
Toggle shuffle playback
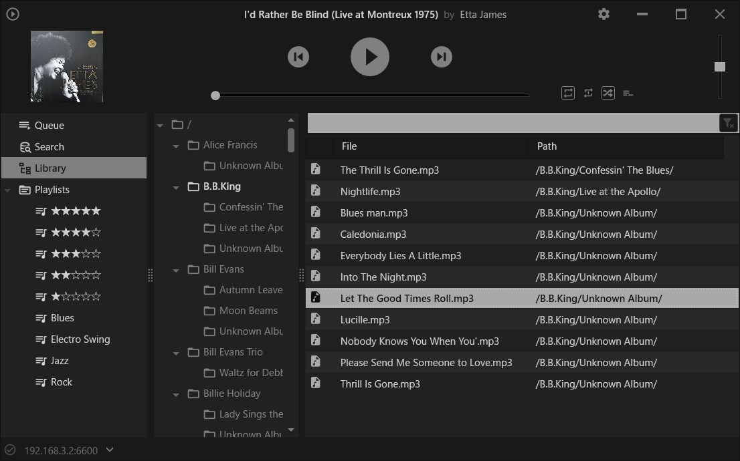click(608, 93)
